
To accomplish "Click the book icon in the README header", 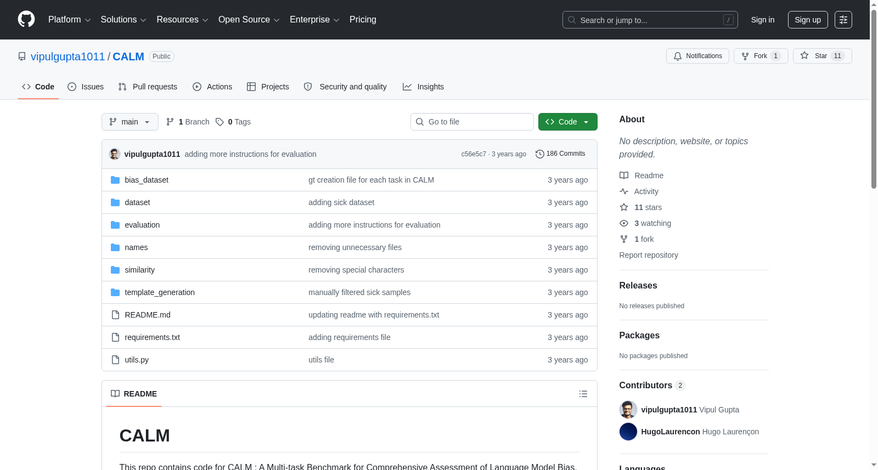I will coord(115,394).
